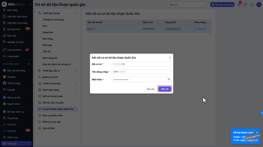
Task: Open the Báo cáo menu item
Action: 12,36
